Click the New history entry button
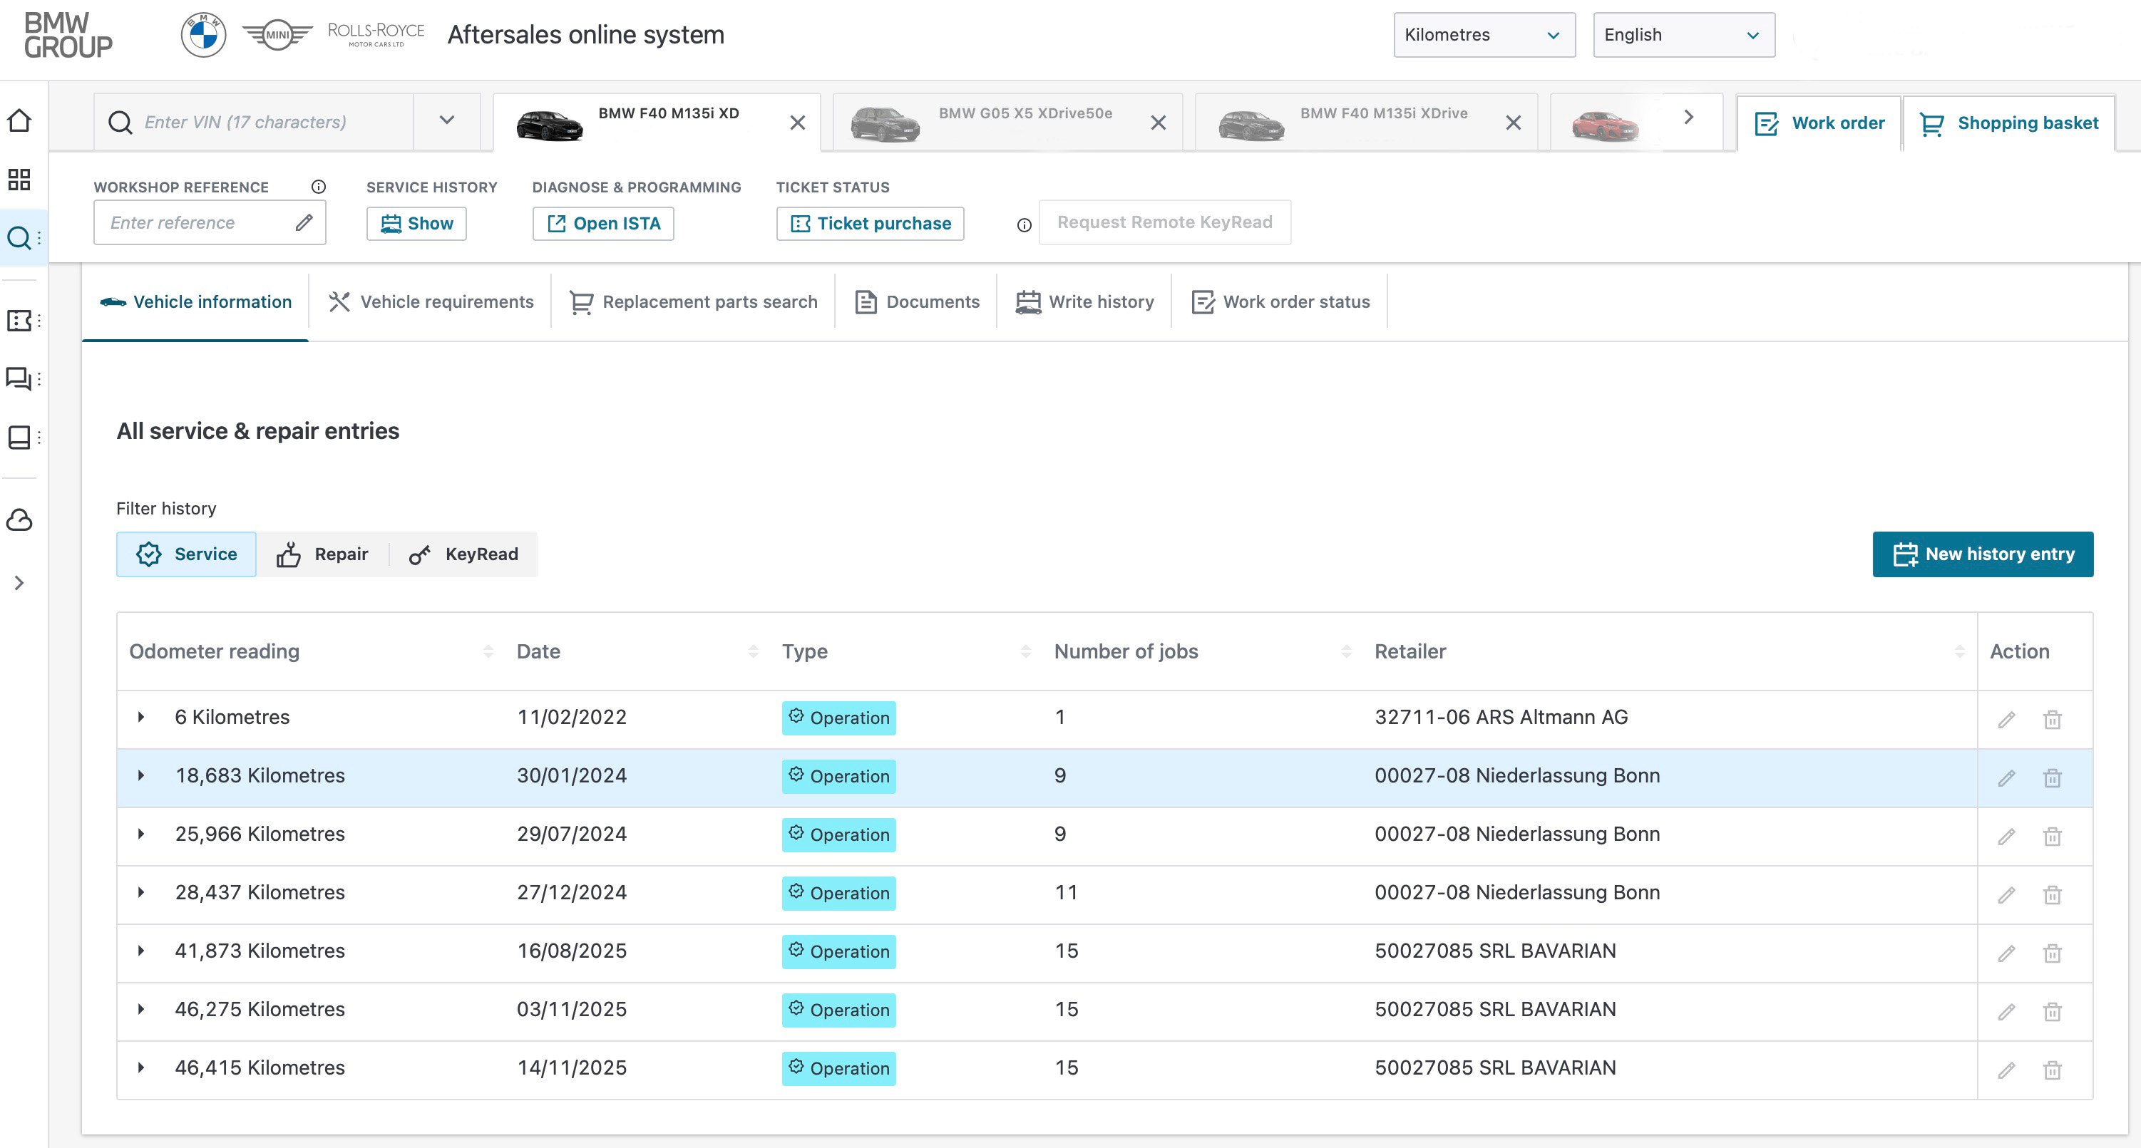The height and width of the screenshot is (1148, 2141). 1982,554
